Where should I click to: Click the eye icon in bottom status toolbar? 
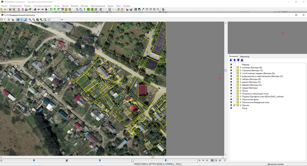212,160
